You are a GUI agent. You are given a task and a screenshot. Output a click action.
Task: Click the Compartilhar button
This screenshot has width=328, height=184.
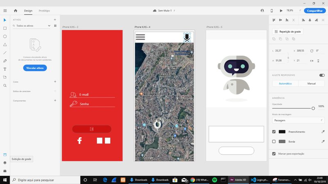point(315,11)
